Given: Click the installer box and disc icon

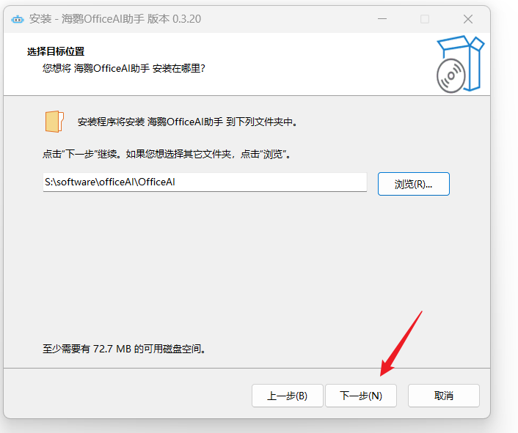Looking at the screenshot, I should pyautogui.click(x=460, y=64).
